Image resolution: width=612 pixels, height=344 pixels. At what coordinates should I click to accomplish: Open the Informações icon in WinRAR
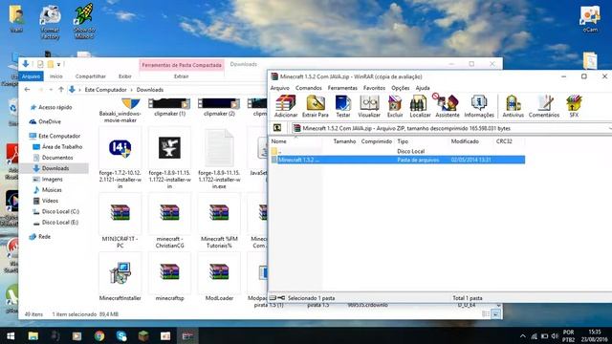pyautogui.click(x=479, y=106)
